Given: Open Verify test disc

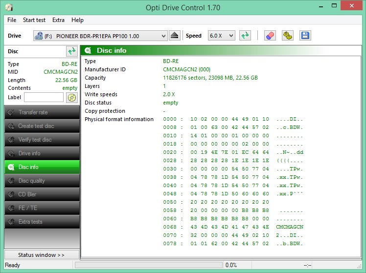Looking at the screenshot, I should coord(42,140).
